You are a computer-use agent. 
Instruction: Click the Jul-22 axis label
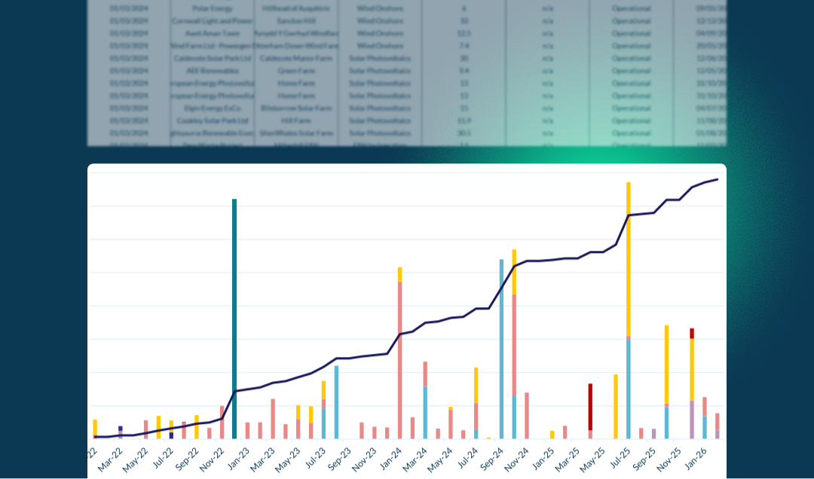[x=163, y=458]
